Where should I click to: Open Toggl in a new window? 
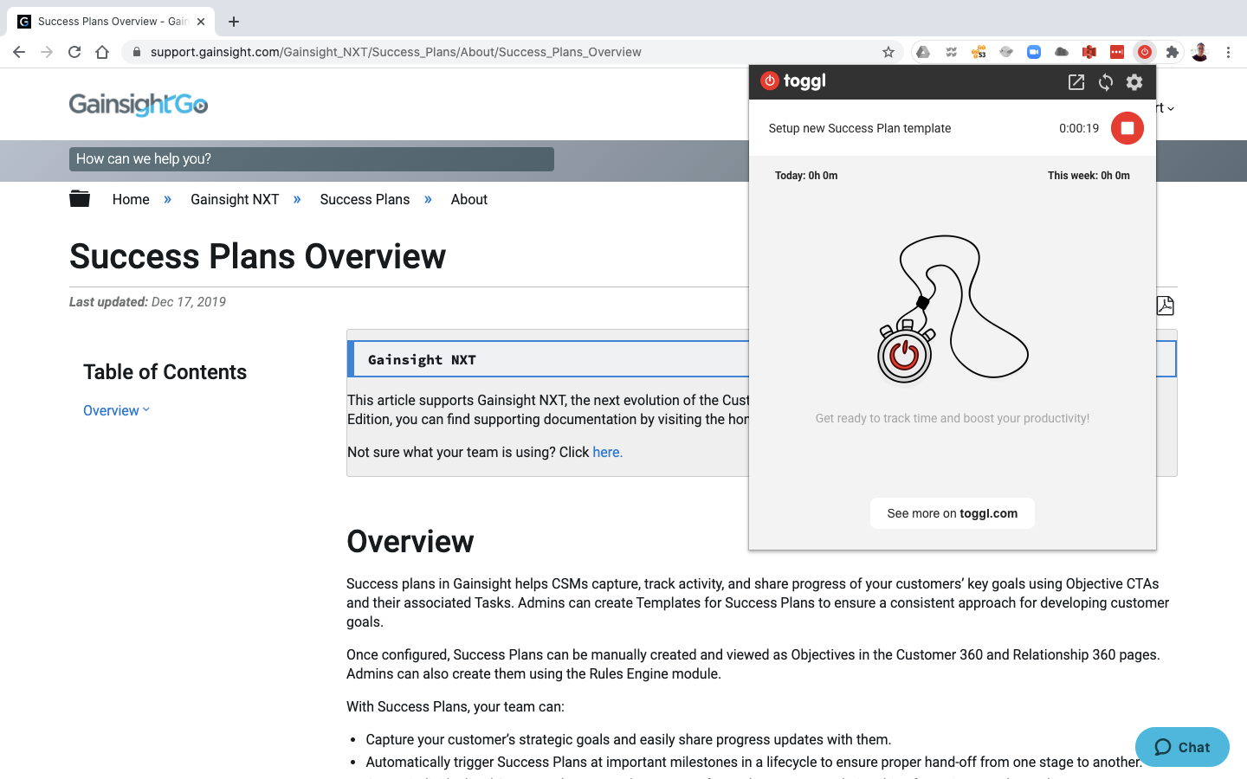(1076, 82)
